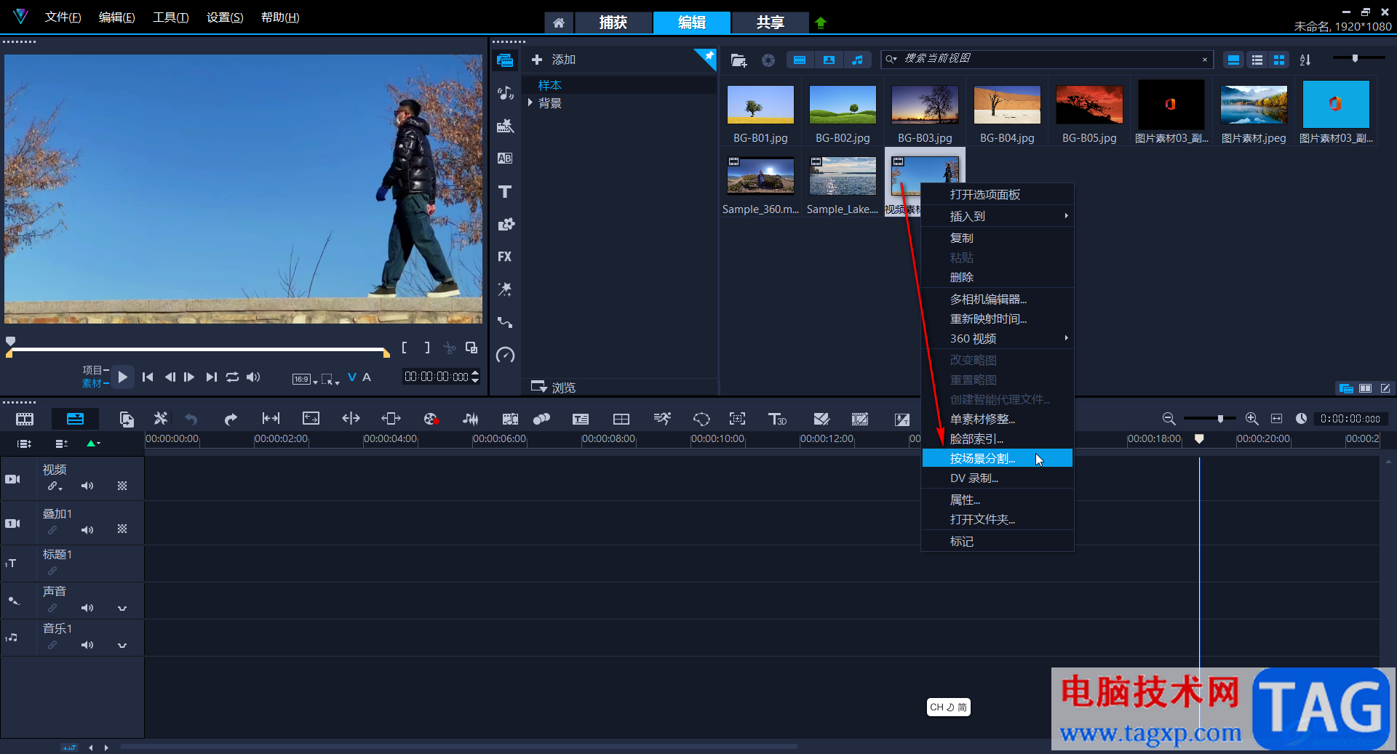Zoom out the timeline with magnifier minus
Image resolution: width=1397 pixels, height=754 pixels.
[1169, 419]
